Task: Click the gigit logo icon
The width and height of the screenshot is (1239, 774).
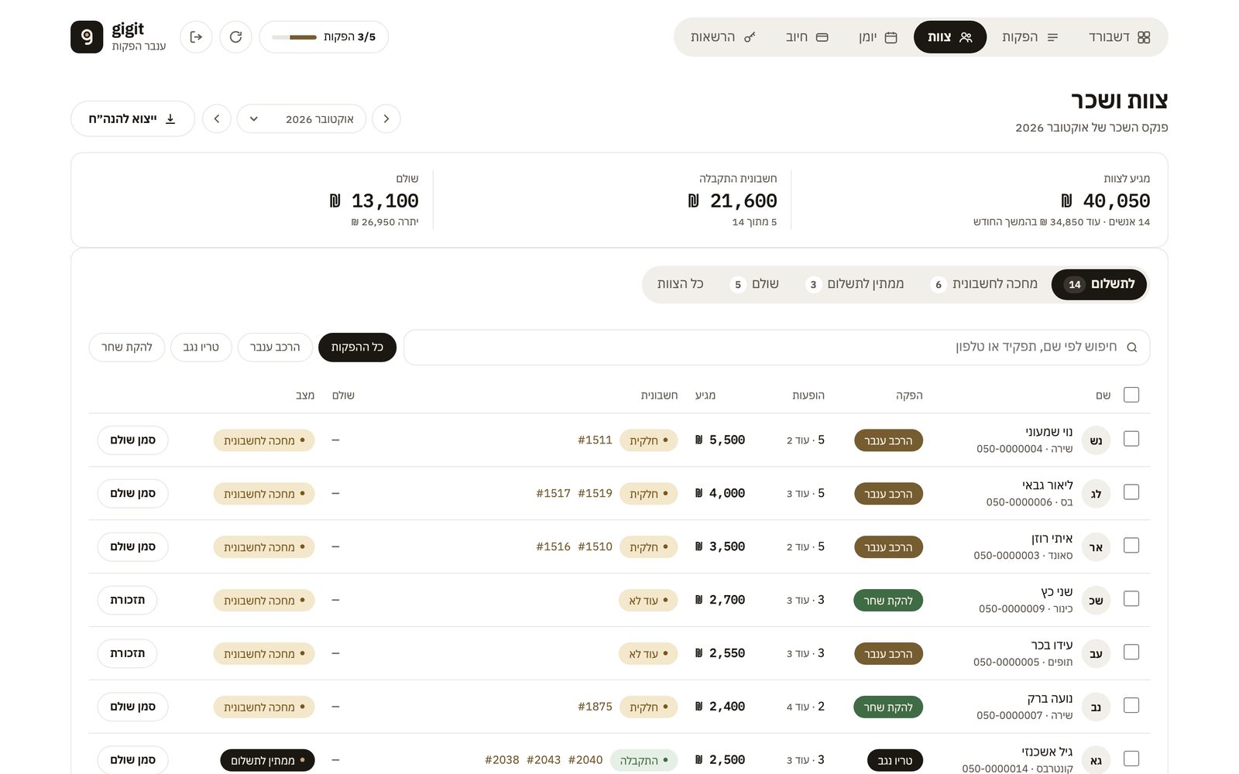Action: pos(87,37)
